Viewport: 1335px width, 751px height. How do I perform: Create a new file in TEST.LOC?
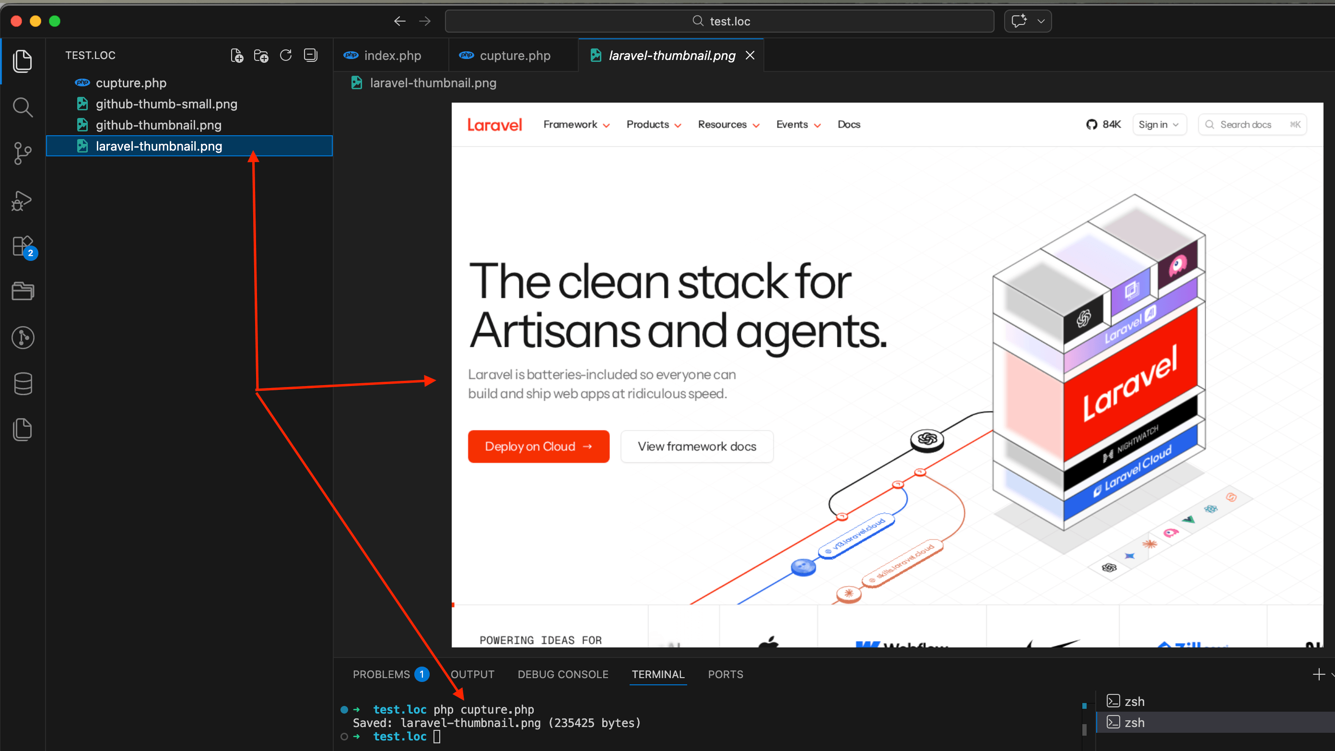click(237, 55)
